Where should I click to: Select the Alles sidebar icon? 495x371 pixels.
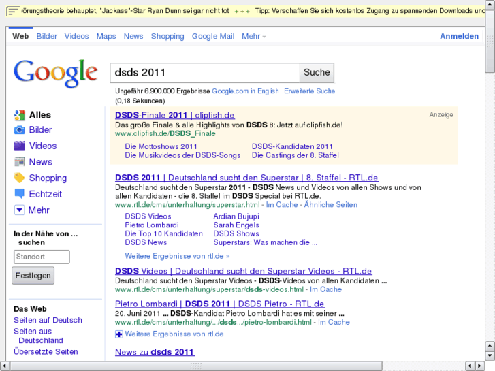19,115
